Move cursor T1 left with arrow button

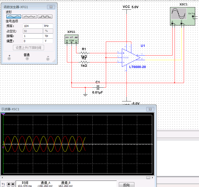coord(8,184)
